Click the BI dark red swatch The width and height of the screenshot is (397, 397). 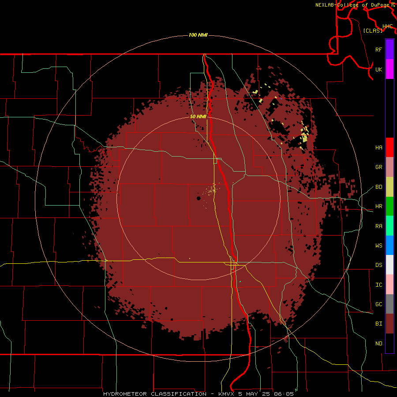390,324
